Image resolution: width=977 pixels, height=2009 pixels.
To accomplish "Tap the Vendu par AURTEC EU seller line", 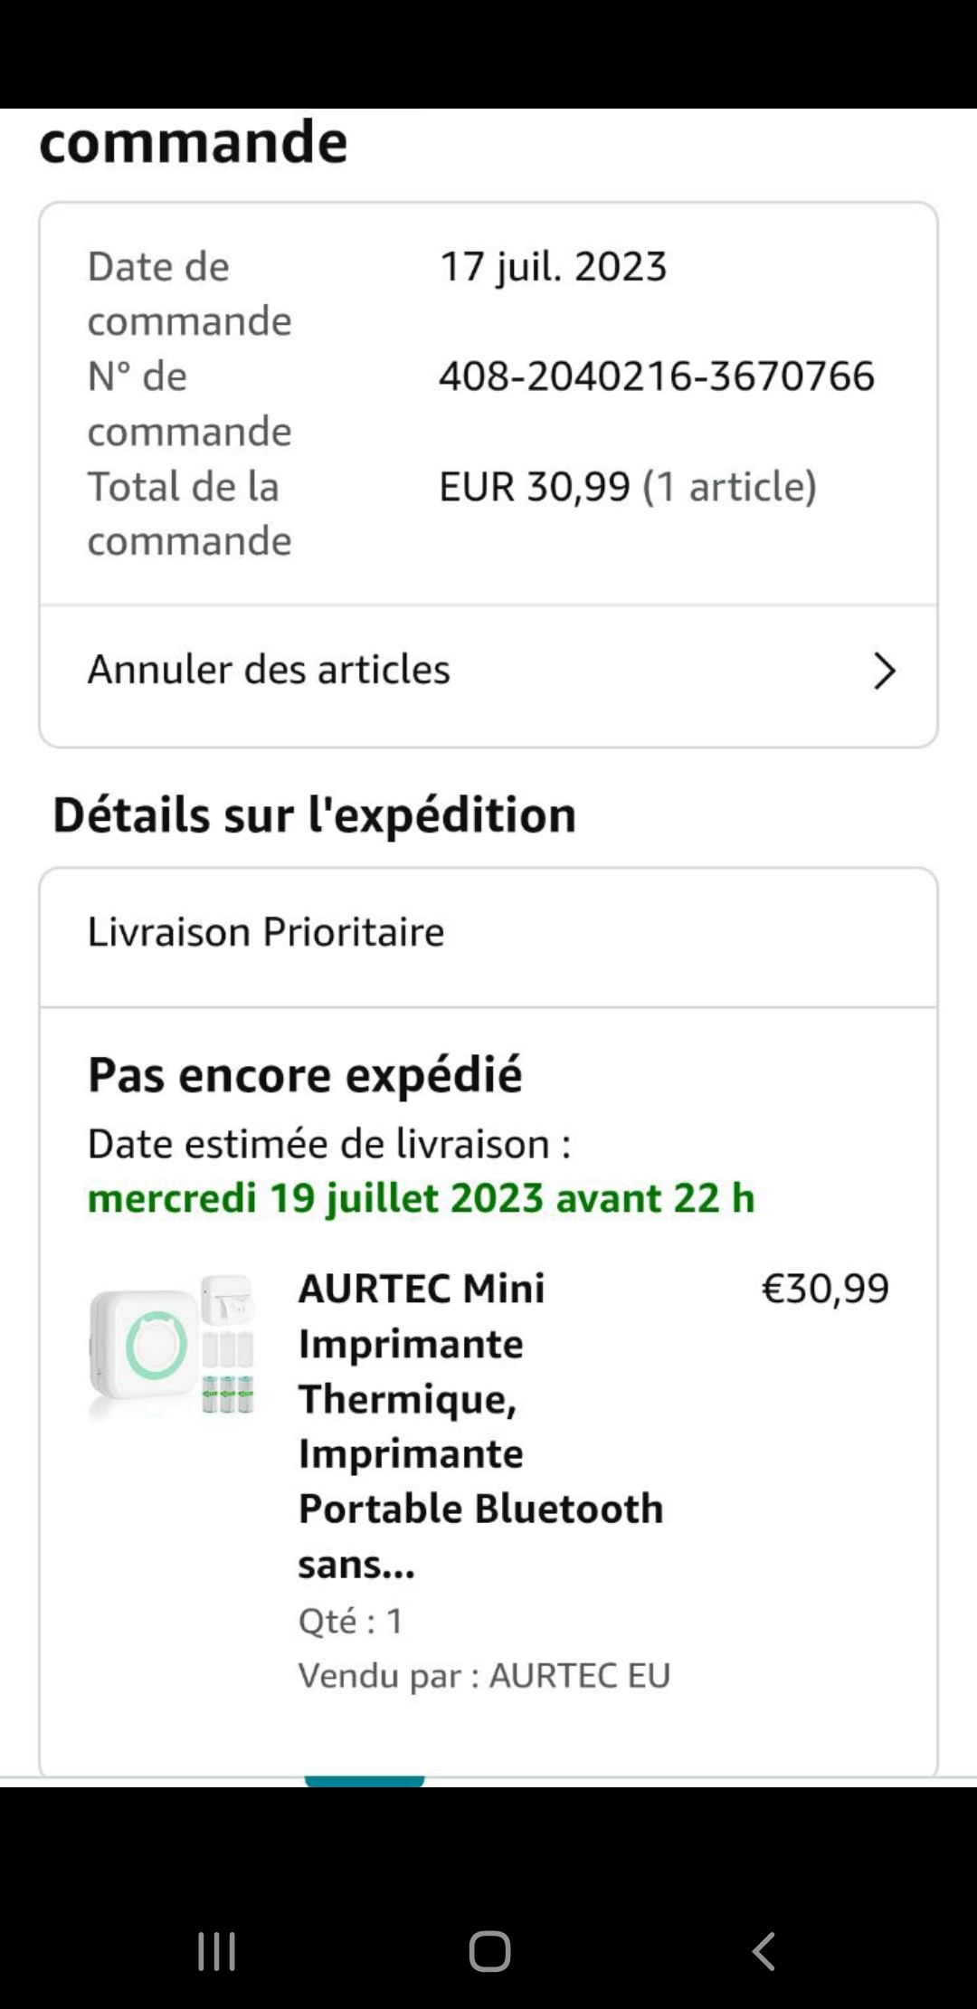I will click(x=484, y=1676).
